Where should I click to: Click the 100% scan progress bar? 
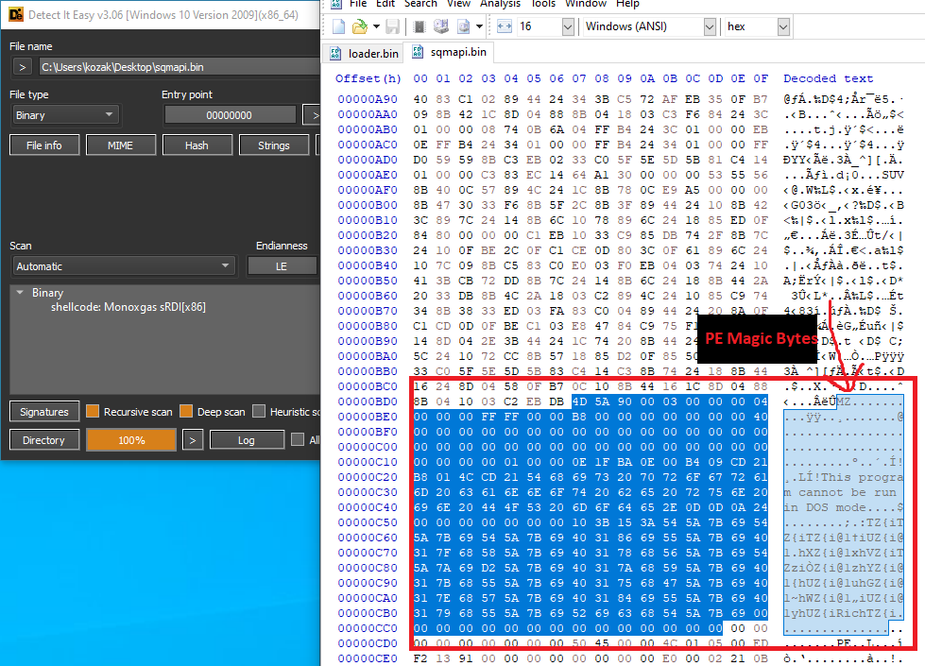pyautogui.click(x=130, y=439)
